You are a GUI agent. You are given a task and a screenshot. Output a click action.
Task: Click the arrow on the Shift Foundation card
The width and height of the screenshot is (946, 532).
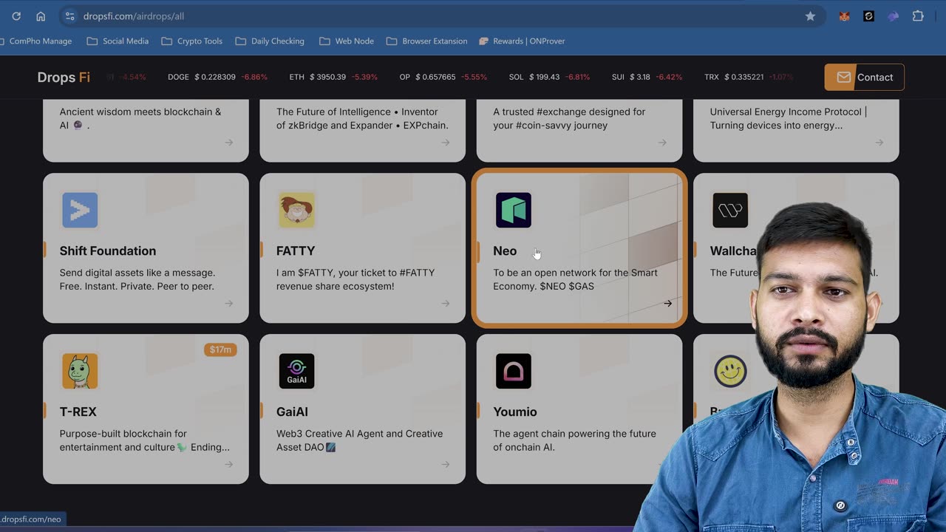229,303
